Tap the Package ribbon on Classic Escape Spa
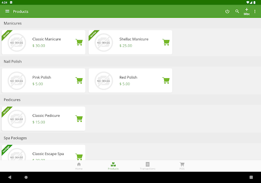Viewport: 261px width, 183px height. (6, 149)
